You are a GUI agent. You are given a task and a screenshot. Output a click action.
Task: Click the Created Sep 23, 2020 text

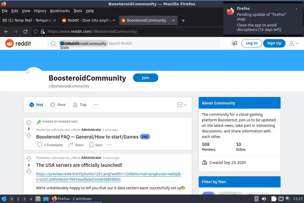click(227, 163)
